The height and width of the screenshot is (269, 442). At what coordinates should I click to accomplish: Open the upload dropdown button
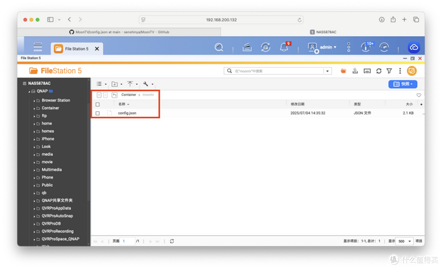click(132, 84)
